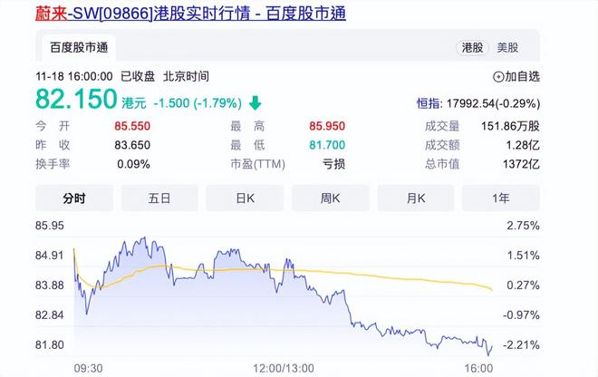The height and width of the screenshot is (377, 598).
Task: Click the blue price line at its closing point
Action: coord(492,346)
